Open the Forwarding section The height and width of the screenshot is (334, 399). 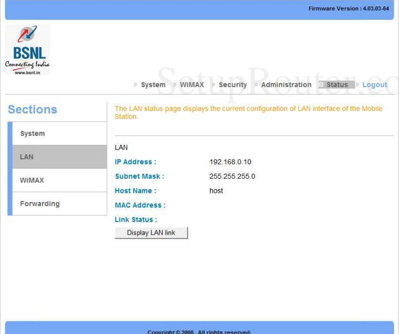point(40,204)
